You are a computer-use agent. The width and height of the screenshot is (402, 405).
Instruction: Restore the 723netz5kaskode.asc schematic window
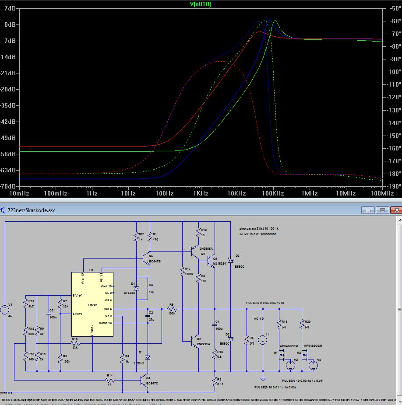coord(382,210)
